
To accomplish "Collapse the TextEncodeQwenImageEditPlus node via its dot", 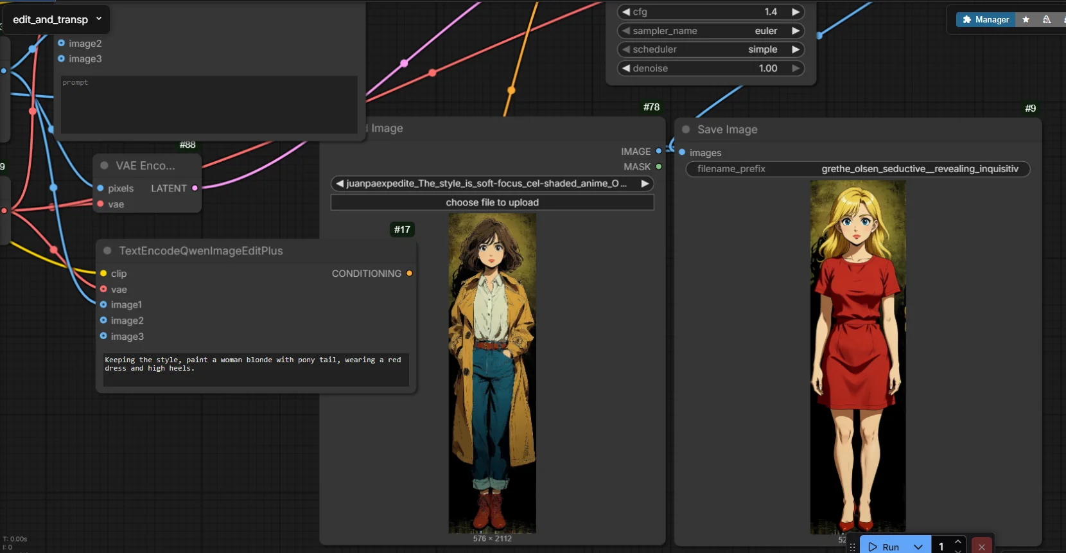I will click(107, 250).
